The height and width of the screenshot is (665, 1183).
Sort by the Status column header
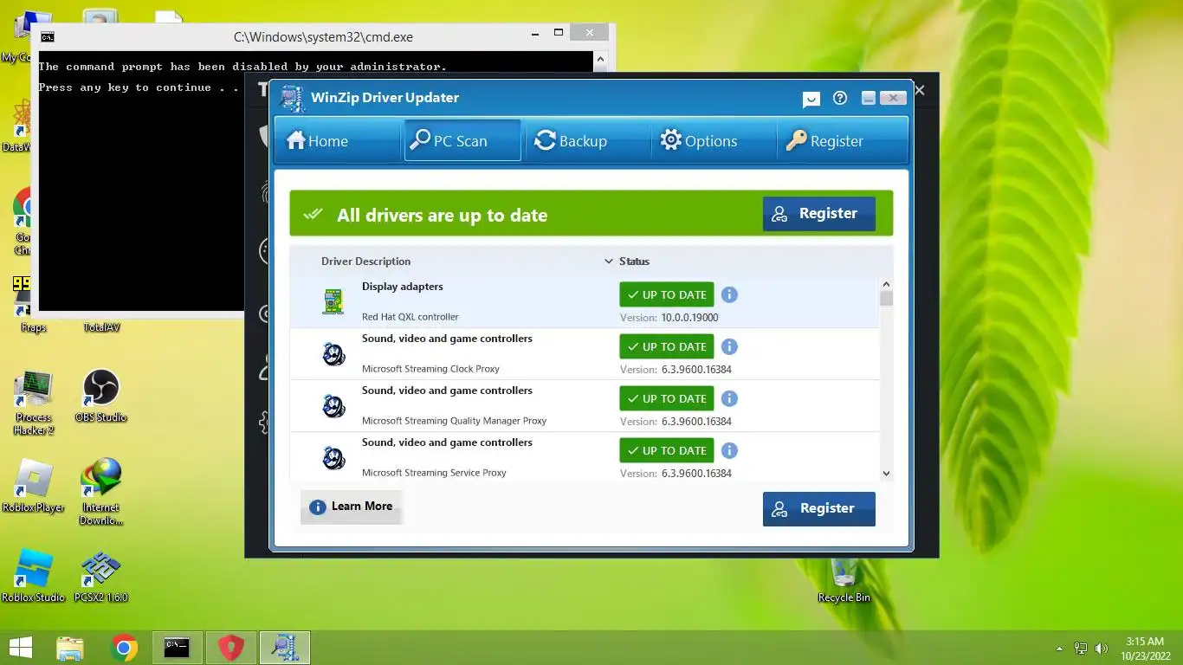[634, 261]
